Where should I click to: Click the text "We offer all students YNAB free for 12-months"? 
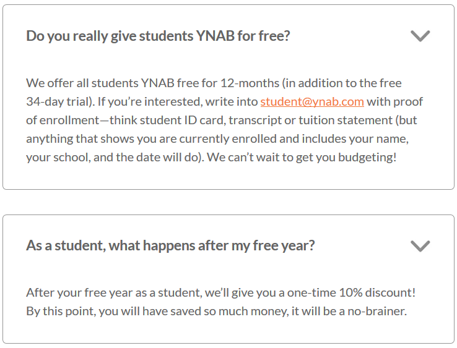coord(153,83)
